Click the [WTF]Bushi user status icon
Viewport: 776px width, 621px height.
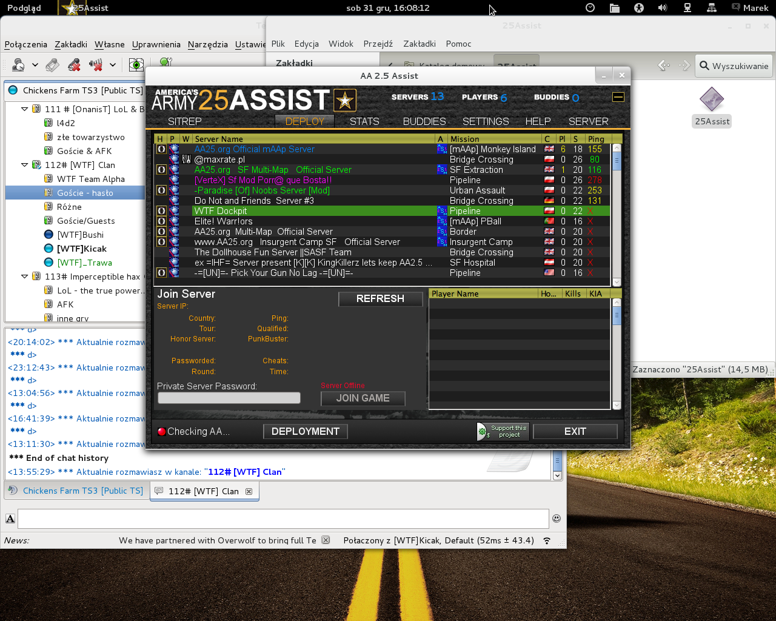[x=48, y=235]
